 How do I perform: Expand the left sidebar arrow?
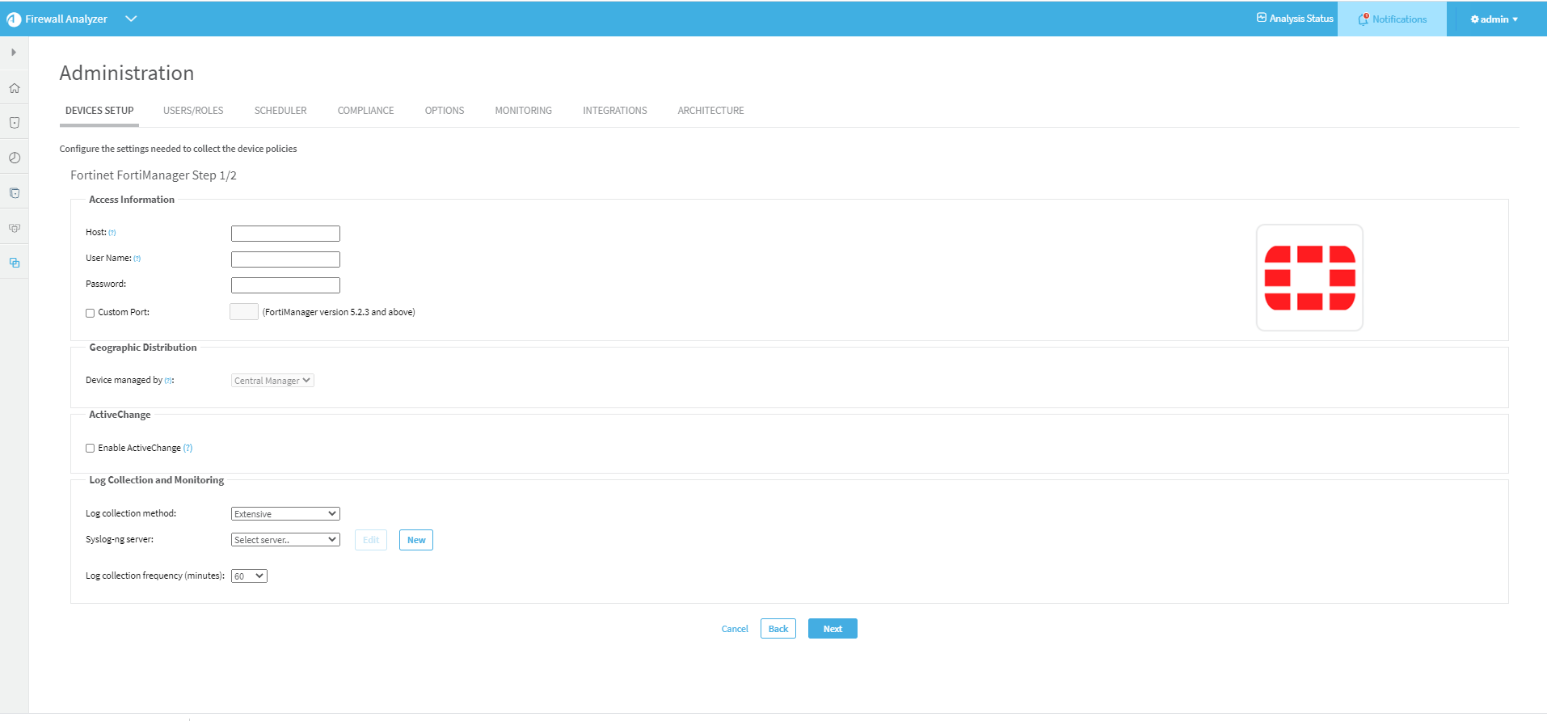point(14,53)
